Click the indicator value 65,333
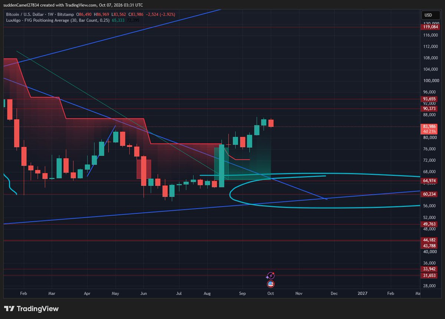This screenshot has height=319, width=445. pos(118,20)
